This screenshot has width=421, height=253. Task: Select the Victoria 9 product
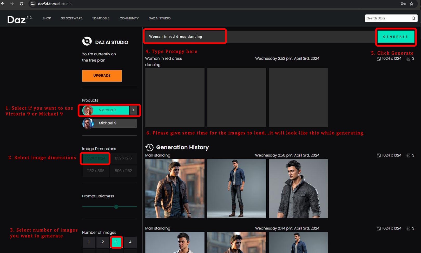106,110
